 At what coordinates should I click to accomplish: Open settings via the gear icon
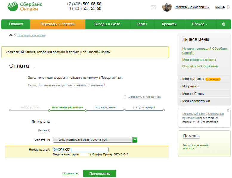[x=223, y=24]
